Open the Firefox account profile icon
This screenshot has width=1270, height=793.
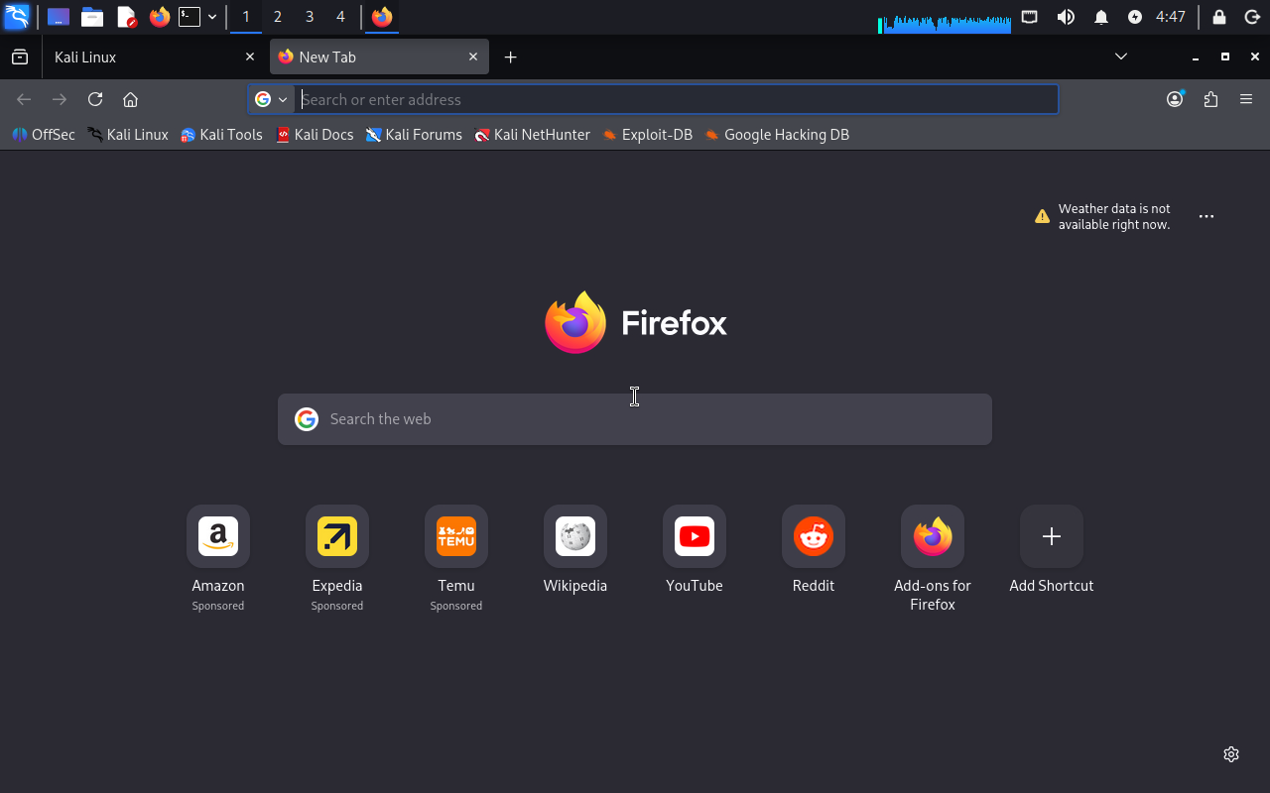1175,99
